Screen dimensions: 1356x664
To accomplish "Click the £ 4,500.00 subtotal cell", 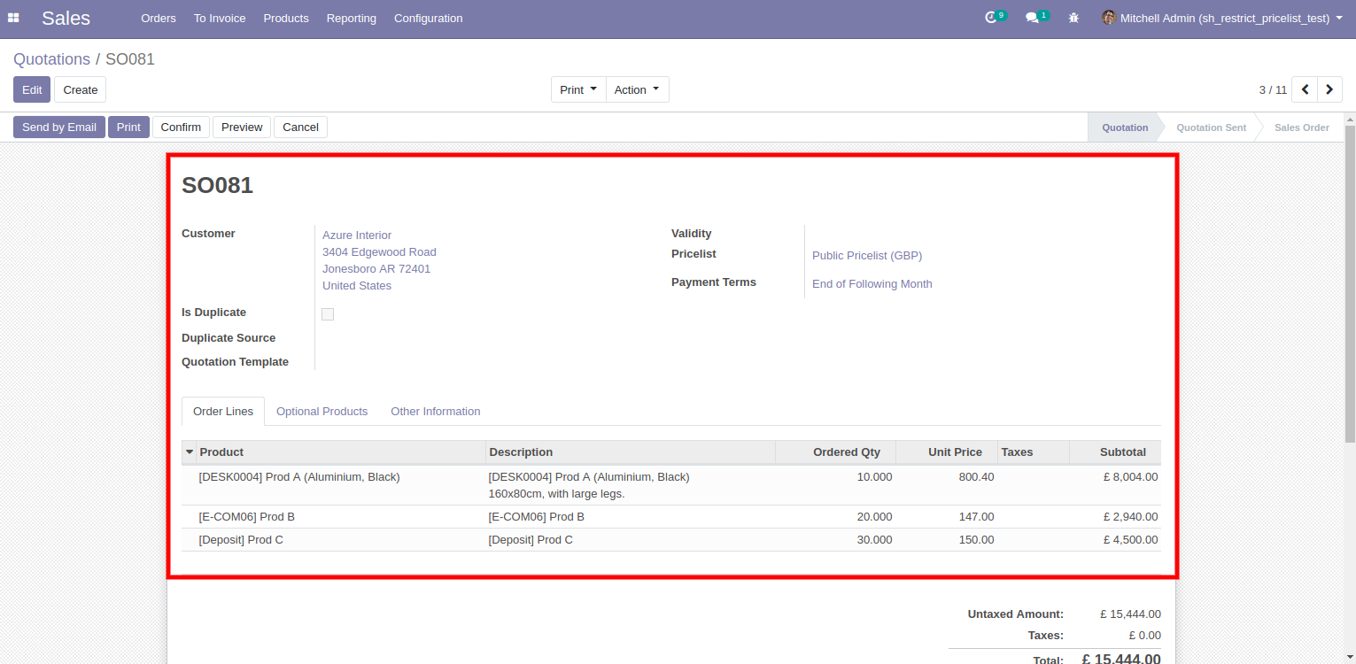I will 1115,540.
